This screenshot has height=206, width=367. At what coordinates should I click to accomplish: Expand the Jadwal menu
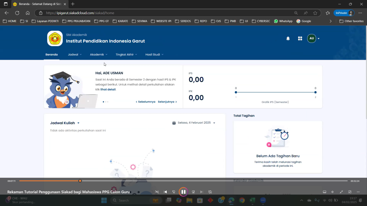75,54
